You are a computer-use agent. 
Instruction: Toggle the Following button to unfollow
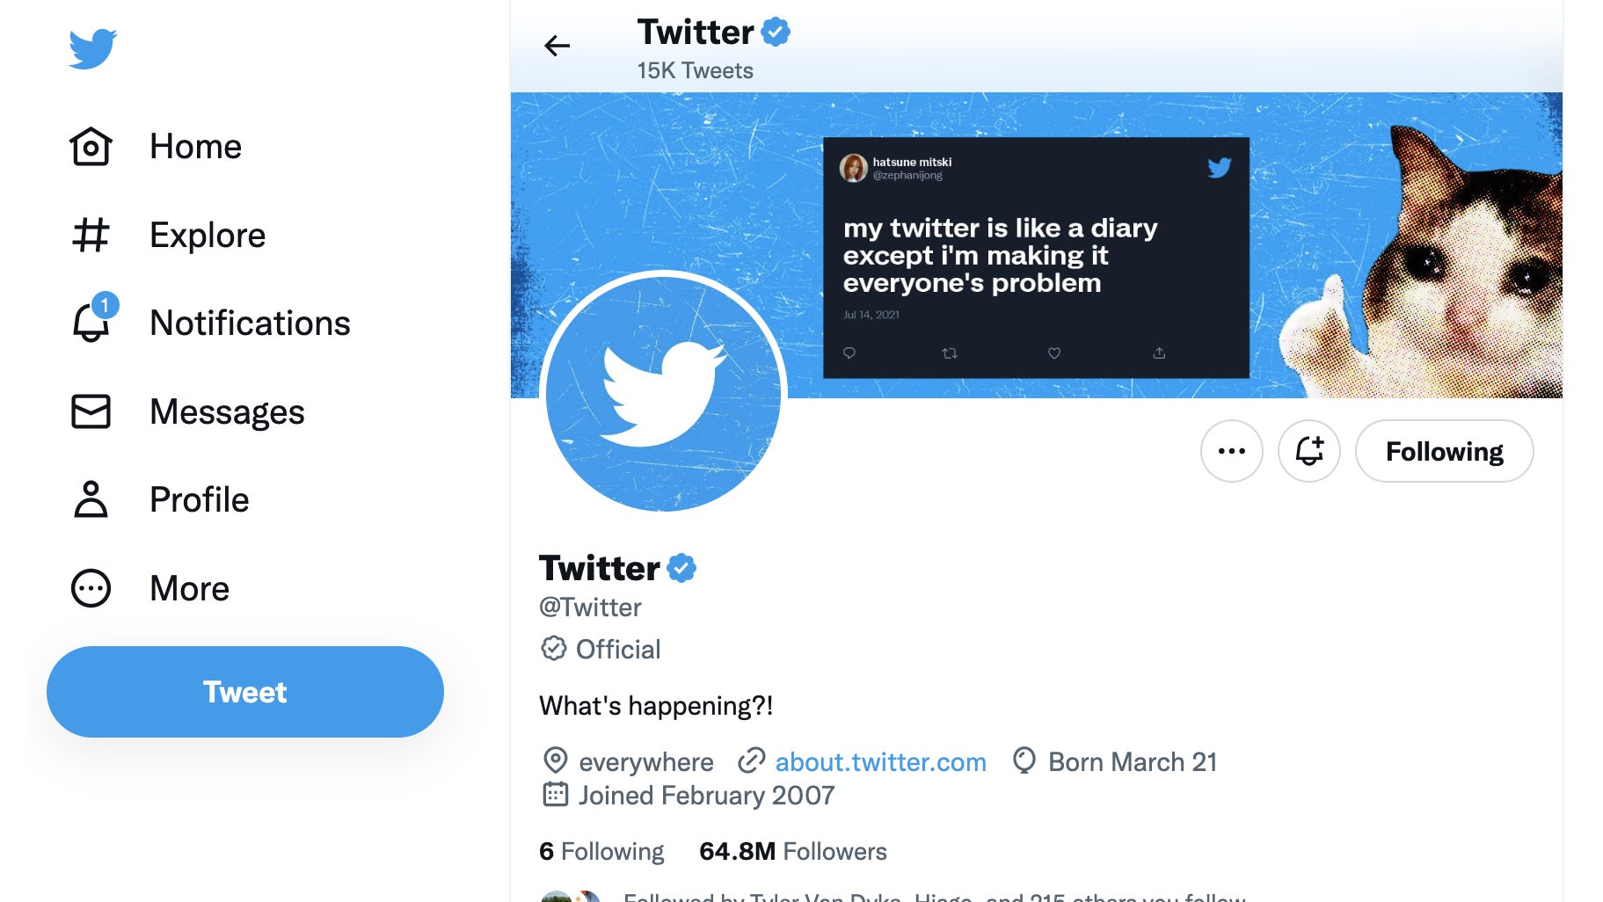1444,451
